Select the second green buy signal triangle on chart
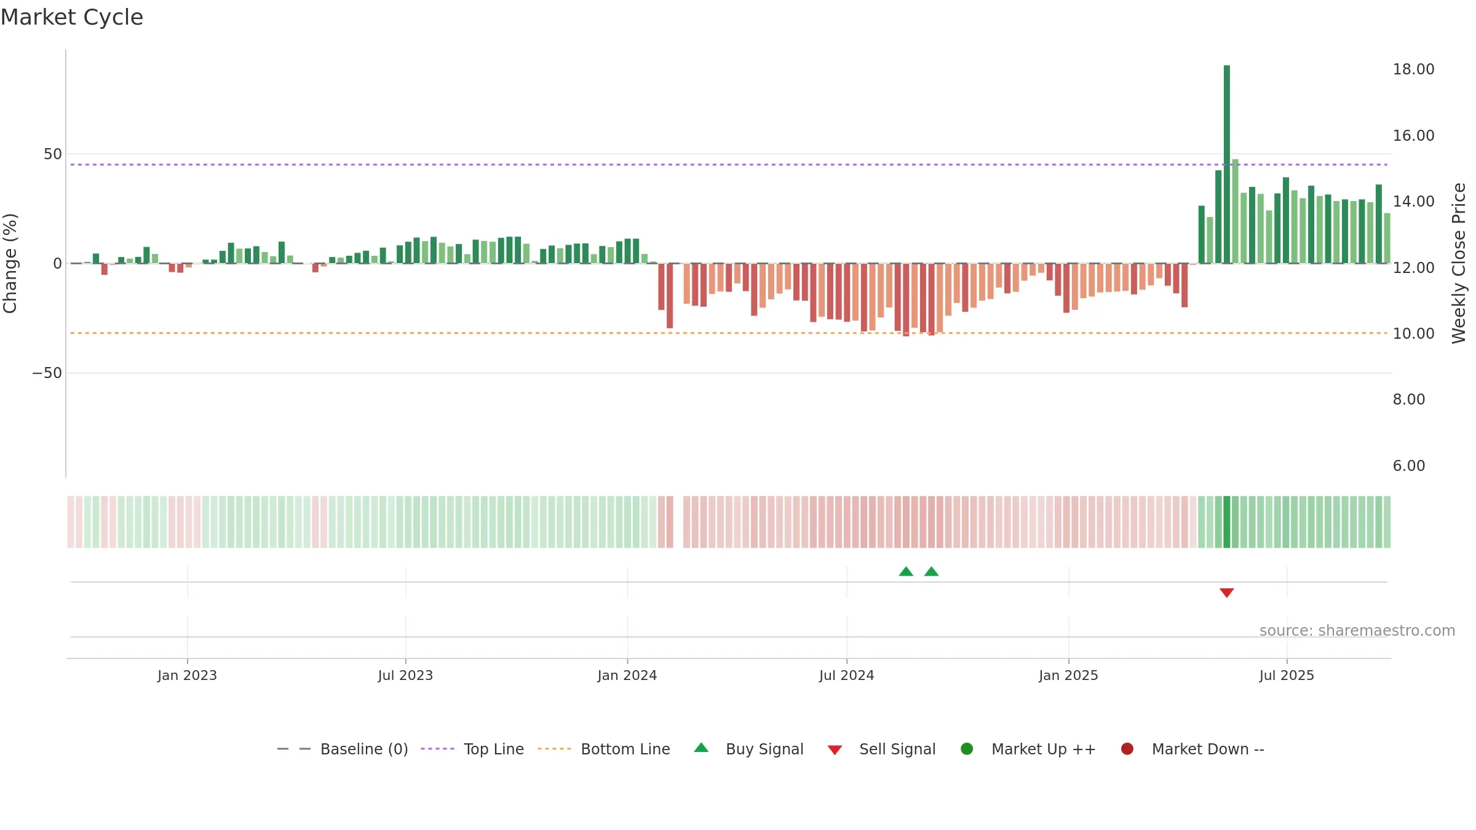The width and height of the screenshot is (1476, 830). (932, 571)
